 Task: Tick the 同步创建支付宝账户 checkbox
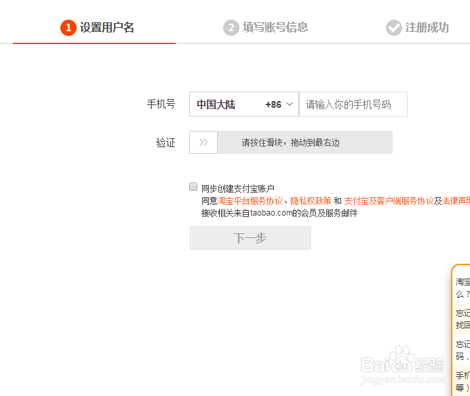pyautogui.click(x=193, y=186)
